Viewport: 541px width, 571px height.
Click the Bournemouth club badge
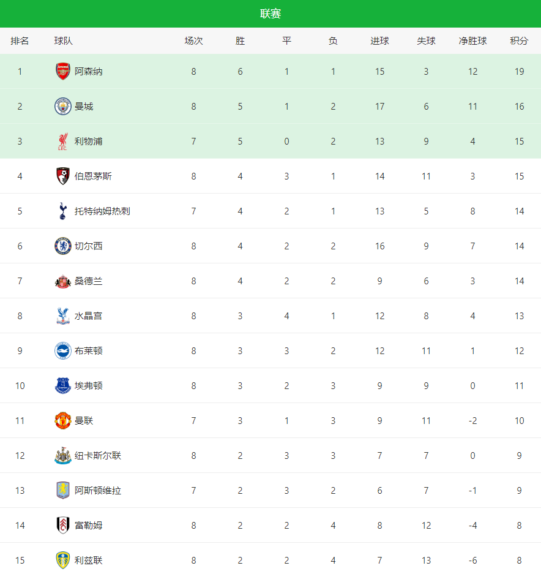[x=62, y=176]
